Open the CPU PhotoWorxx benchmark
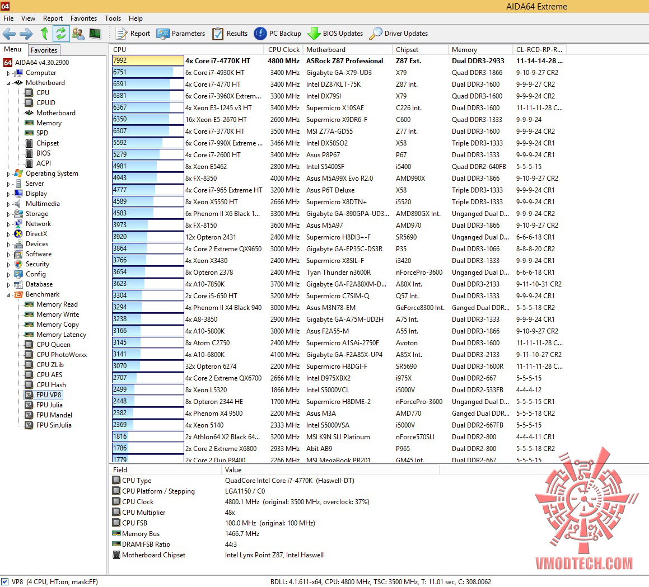Viewport: 649px width, 587px height. (62, 355)
